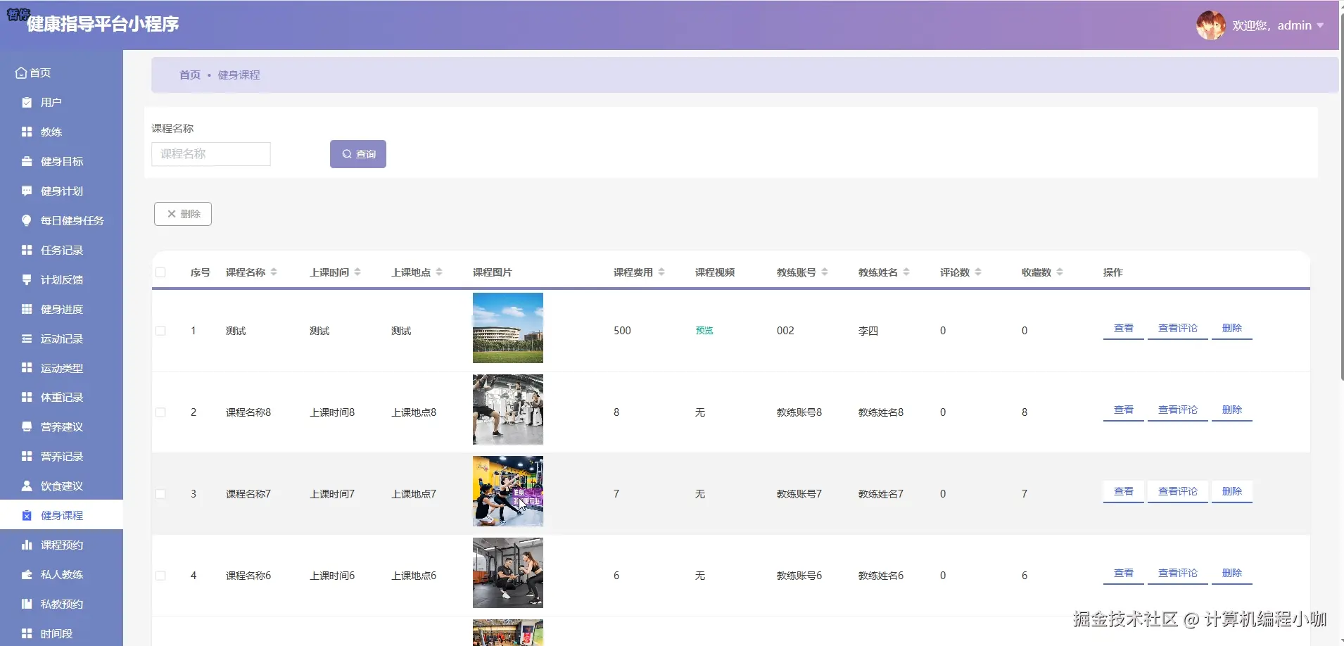The image size is (1344, 646).
Task: Click the 任务记录 grid icon
Action: (27, 251)
